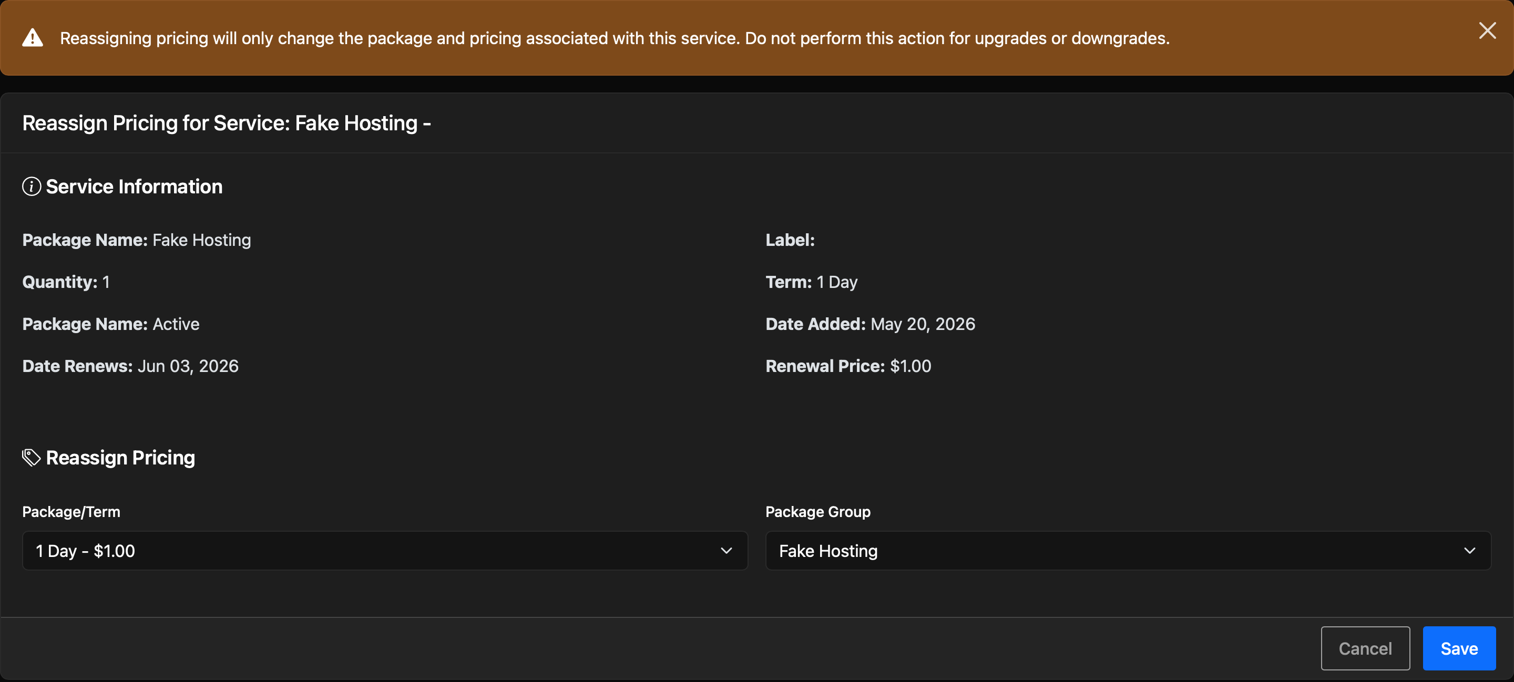Click the warning triangle icon in the banner
1514x682 pixels.
(x=32, y=38)
